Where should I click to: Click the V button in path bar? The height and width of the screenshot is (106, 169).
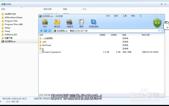[159, 31]
